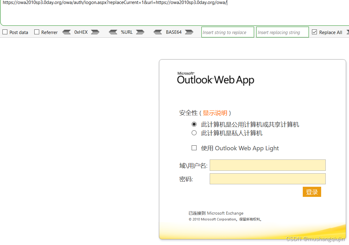Screen dimensions: 349x245
Task: Click the URL text in the HackBar box
Action: (115, 3)
